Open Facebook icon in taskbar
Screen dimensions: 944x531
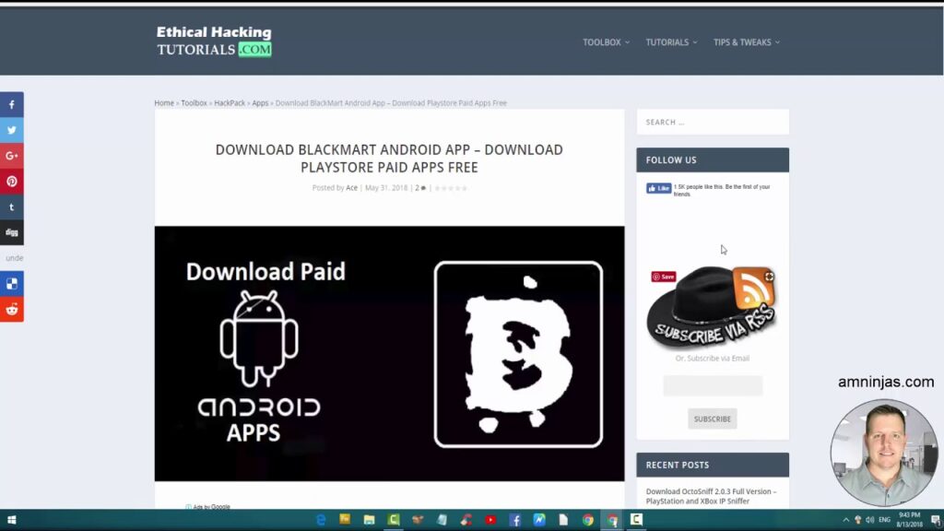tap(514, 520)
